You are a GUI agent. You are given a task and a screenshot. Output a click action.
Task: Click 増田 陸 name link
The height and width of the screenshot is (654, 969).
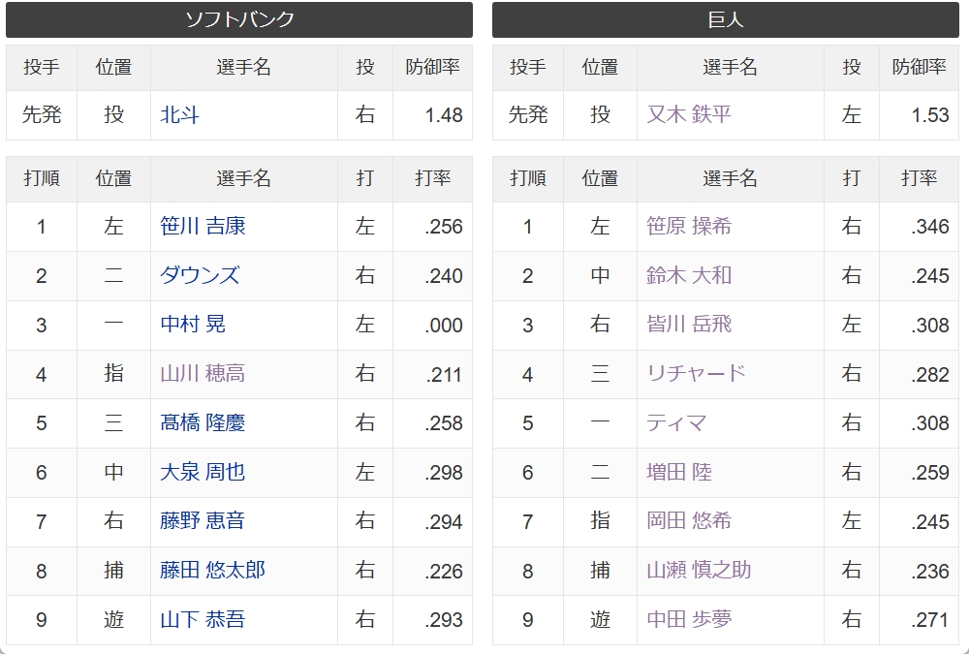678,472
